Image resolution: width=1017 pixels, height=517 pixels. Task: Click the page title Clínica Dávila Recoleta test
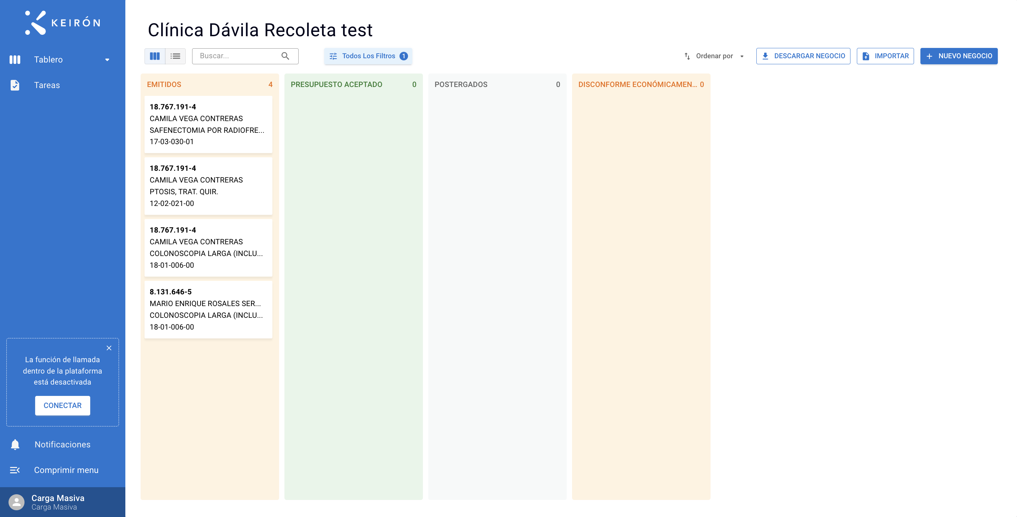(x=260, y=30)
